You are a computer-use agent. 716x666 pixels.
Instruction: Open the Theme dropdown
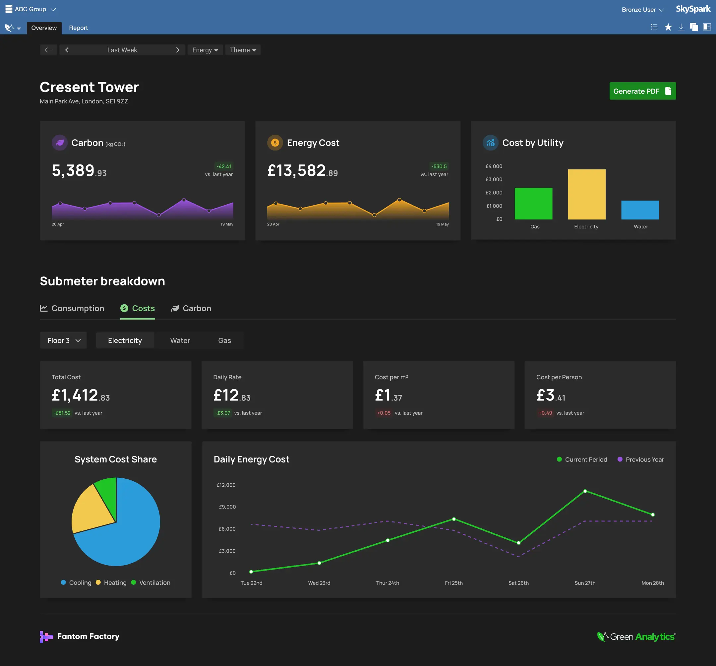[243, 50]
